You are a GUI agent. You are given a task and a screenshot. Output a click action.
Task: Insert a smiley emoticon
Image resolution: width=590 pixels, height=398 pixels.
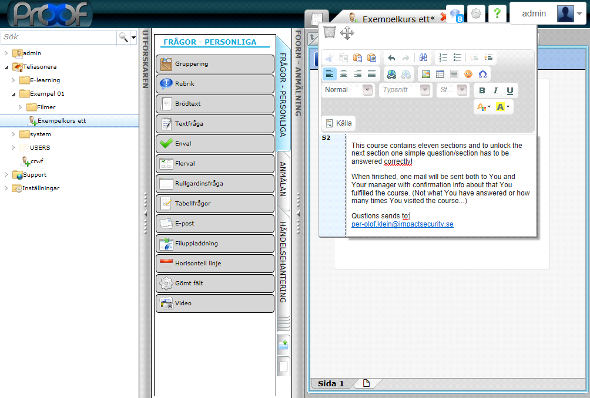coord(468,74)
